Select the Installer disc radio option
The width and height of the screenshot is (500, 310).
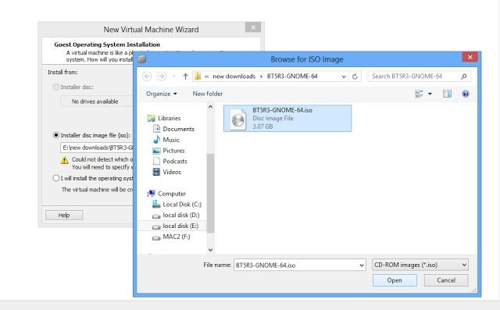coord(55,87)
